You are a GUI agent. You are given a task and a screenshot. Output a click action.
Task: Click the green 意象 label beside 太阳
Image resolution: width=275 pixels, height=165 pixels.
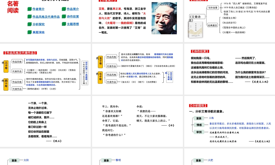pyautogui.click(x=14, y=160)
